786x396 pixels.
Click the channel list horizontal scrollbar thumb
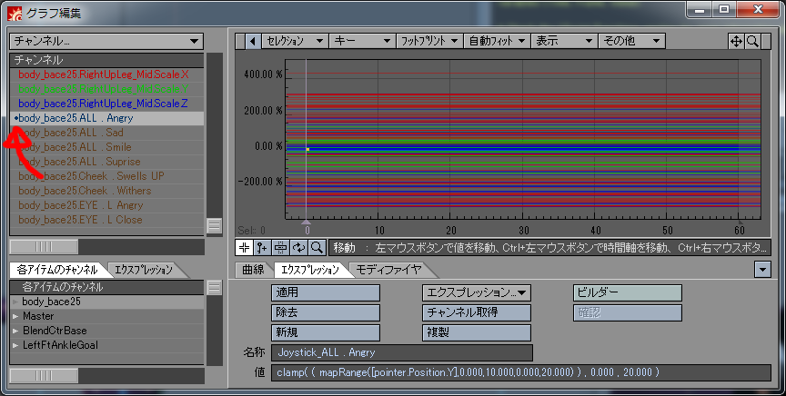pos(44,247)
